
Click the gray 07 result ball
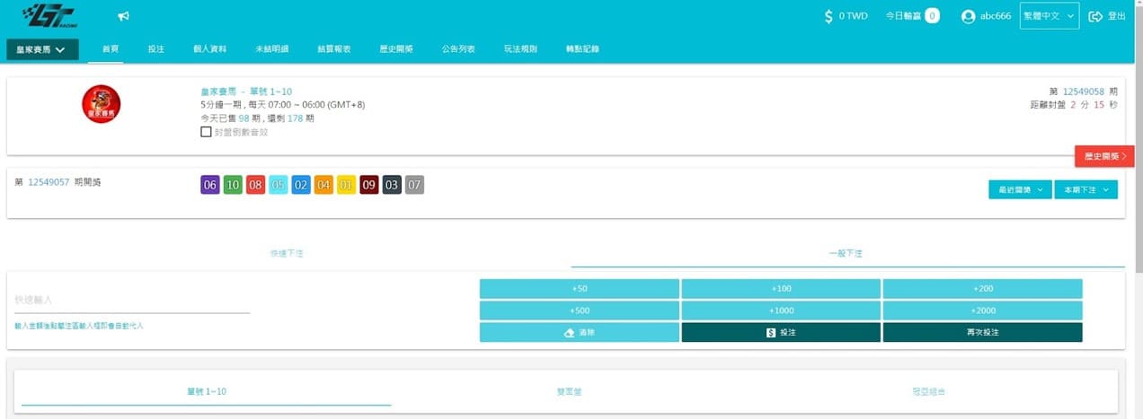(x=414, y=186)
